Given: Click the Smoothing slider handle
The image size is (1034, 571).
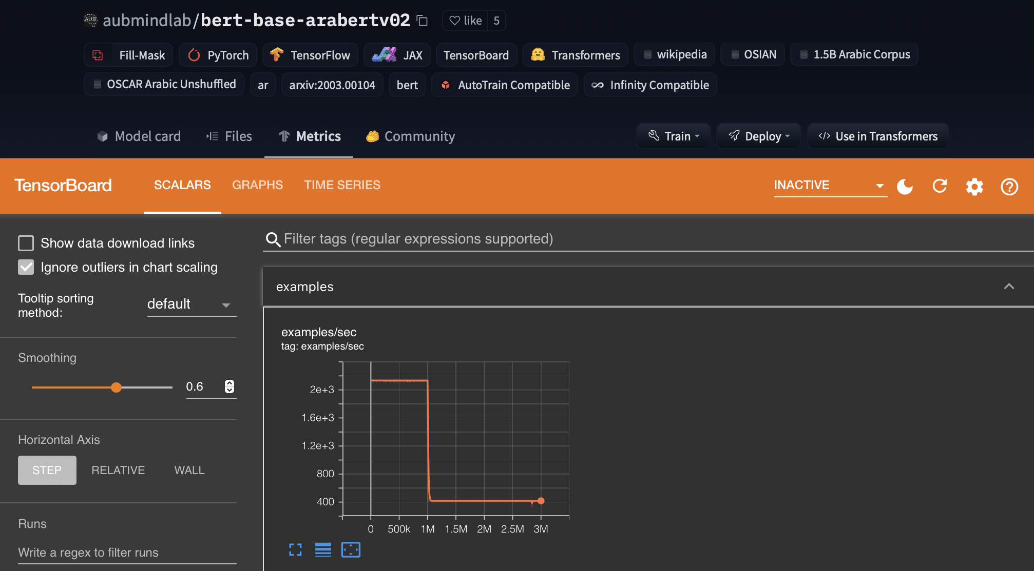Looking at the screenshot, I should pyautogui.click(x=117, y=388).
